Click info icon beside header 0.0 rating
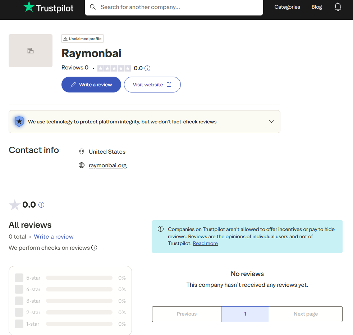 point(147,68)
